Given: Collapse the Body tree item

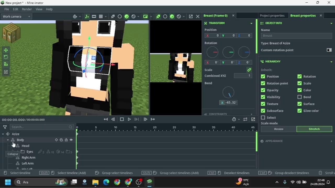Looking at the screenshot, I should [x=8, y=140].
